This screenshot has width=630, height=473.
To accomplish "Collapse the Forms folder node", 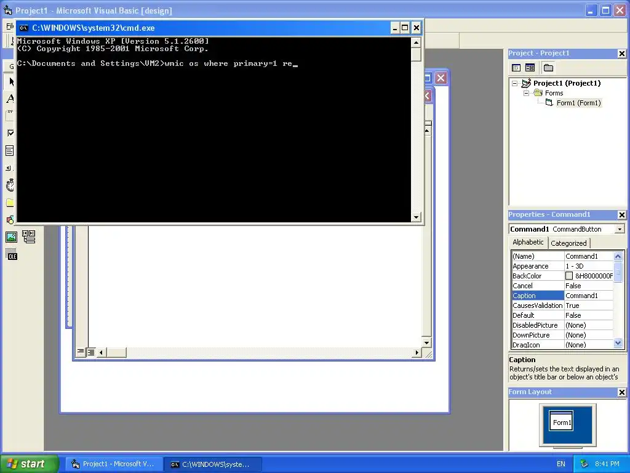I will click(527, 93).
